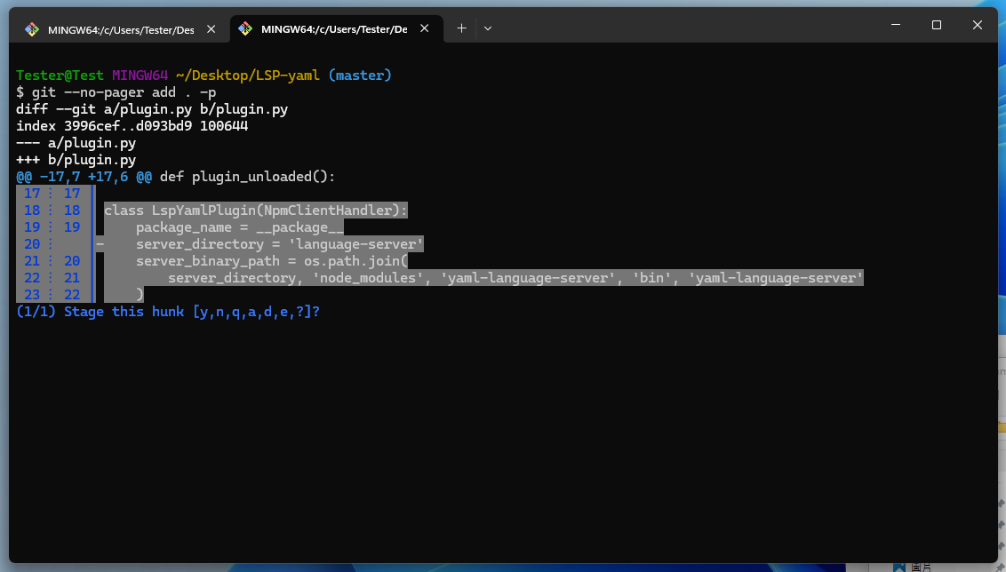Click the '@@ -17,7 +17,6 @@' hunk header
Screen dimensions: 1006x572
84,177
